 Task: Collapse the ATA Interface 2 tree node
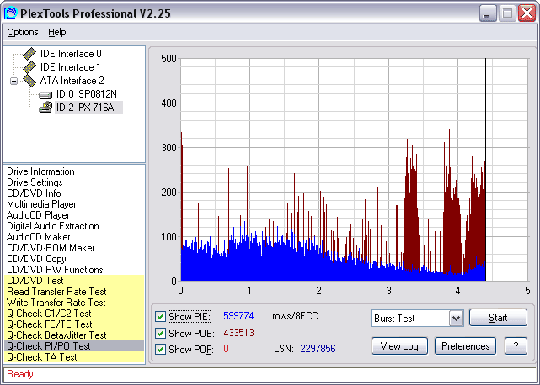click(13, 82)
